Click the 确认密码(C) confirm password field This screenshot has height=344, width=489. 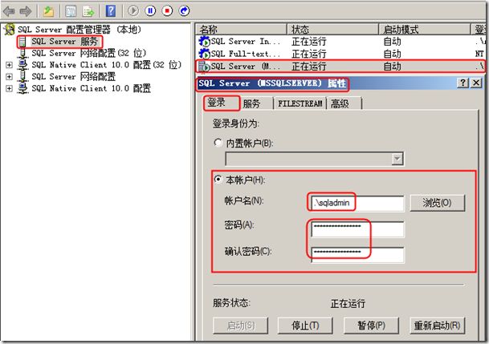(x=357, y=255)
